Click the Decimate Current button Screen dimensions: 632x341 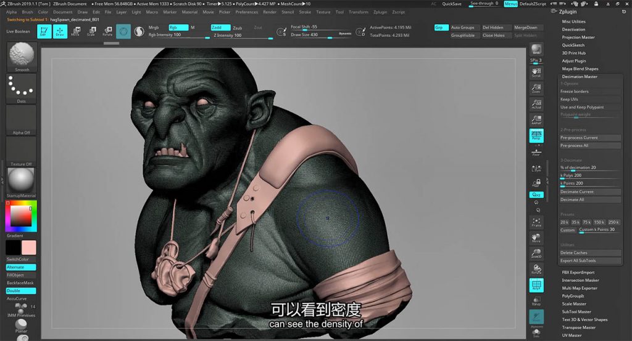coord(590,192)
